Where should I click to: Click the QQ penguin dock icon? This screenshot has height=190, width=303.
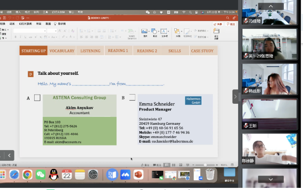click(x=53, y=175)
